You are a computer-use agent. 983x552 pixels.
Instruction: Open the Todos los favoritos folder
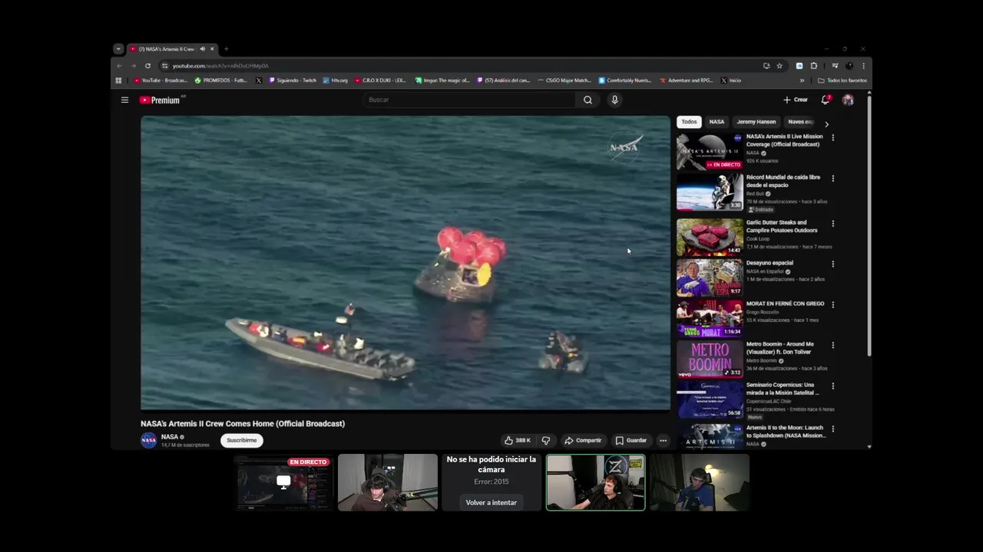pyautogui.click(x=842, y=80)
